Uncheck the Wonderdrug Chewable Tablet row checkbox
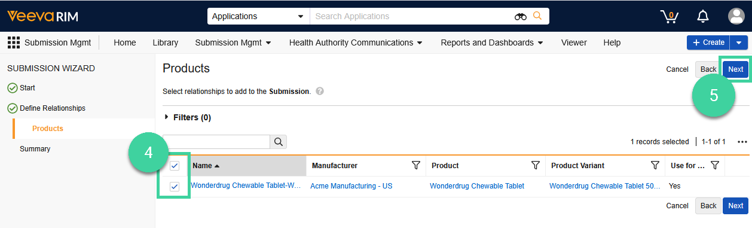The width and height of the screenshot is (752, 228). (x=175, y=187)
